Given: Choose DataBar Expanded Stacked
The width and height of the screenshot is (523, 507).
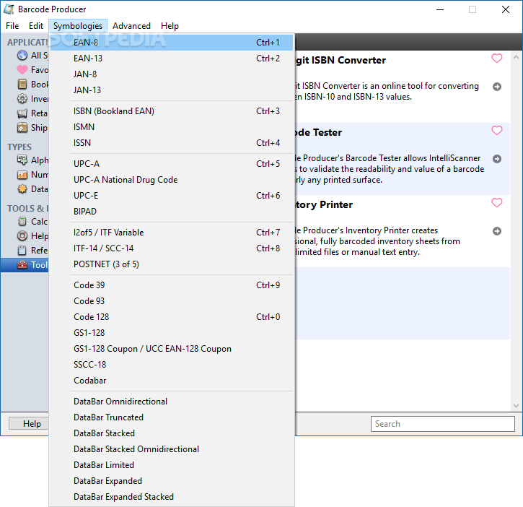Looking at the screenshot, I should pos(172,497).
